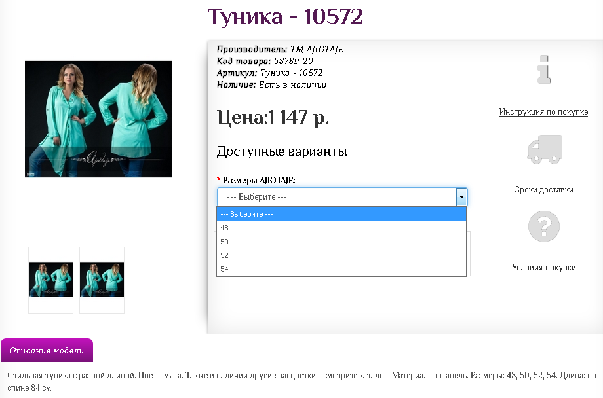Click the question mark icon

[544, 226]
